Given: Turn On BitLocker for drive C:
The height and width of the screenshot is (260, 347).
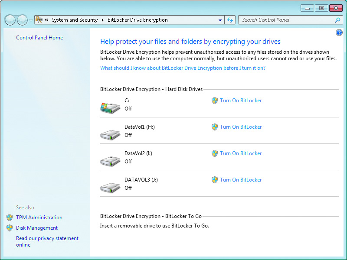Looking at the screenshot, I should pos(241,101).
